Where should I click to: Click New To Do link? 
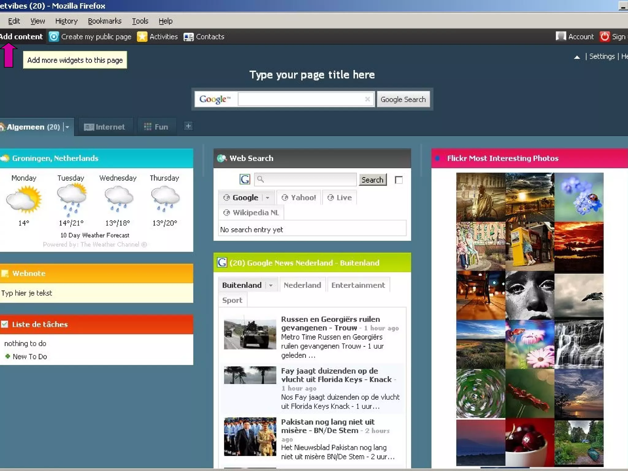coord(30,357)
